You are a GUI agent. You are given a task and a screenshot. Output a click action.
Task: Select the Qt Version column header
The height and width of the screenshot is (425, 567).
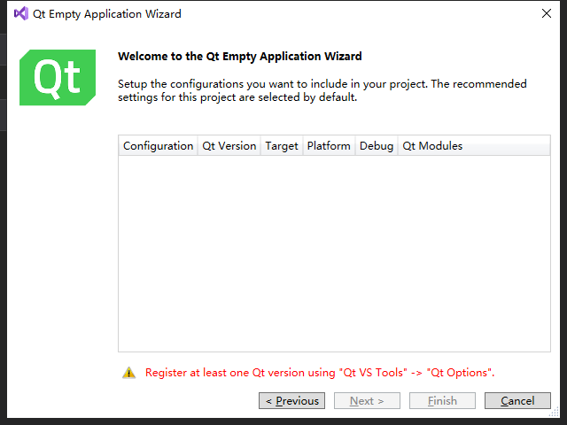coord(229,145)
